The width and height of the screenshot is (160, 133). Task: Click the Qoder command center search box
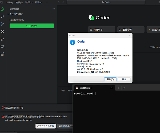106,2
